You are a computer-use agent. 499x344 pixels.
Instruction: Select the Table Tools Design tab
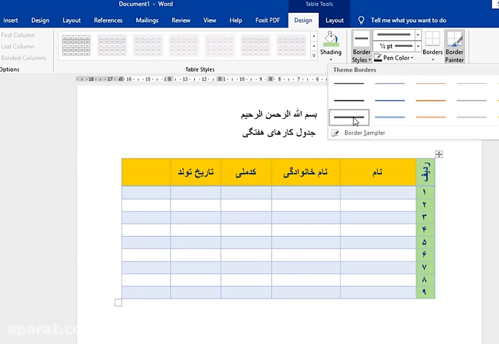tap(303, 20)
